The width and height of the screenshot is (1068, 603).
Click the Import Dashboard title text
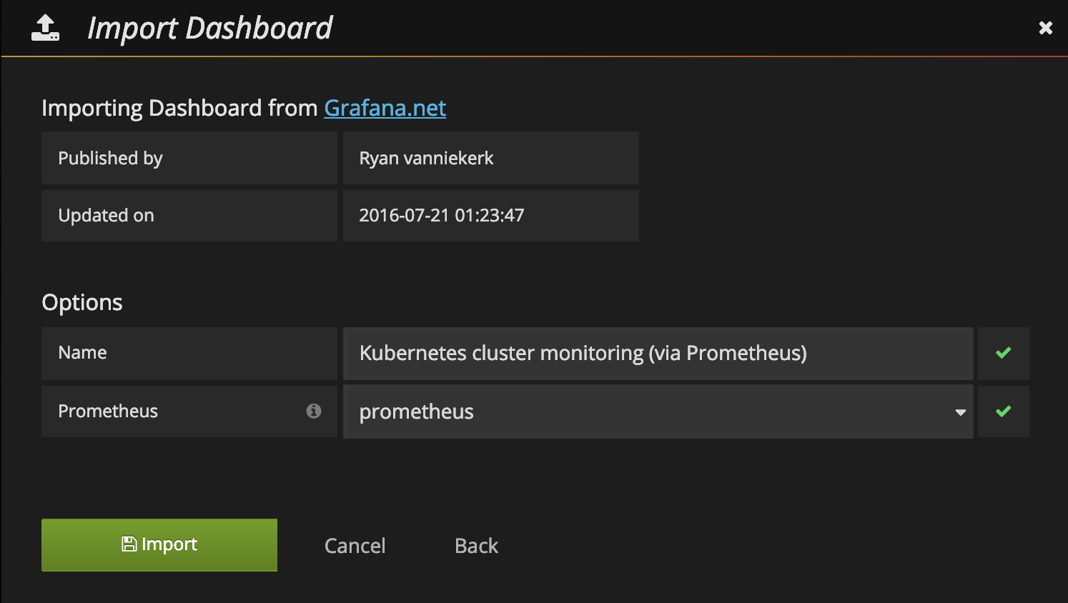pyautogui.click(x=209, y=29)
